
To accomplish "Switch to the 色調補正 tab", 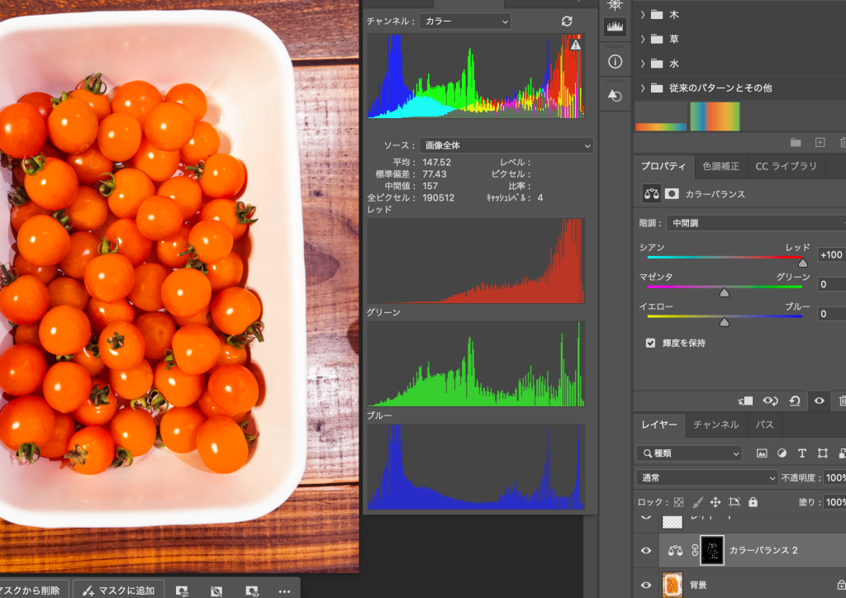I will point(720,166).
